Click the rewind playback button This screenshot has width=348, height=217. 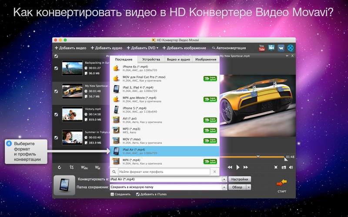tap(230, 168)
